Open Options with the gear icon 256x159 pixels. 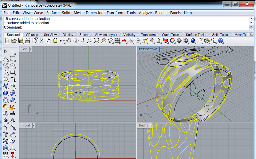coord(207,41)
